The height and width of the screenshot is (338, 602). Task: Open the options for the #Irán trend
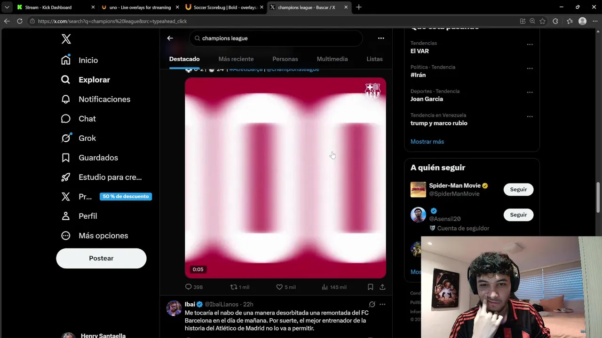[x=530, y=69]
